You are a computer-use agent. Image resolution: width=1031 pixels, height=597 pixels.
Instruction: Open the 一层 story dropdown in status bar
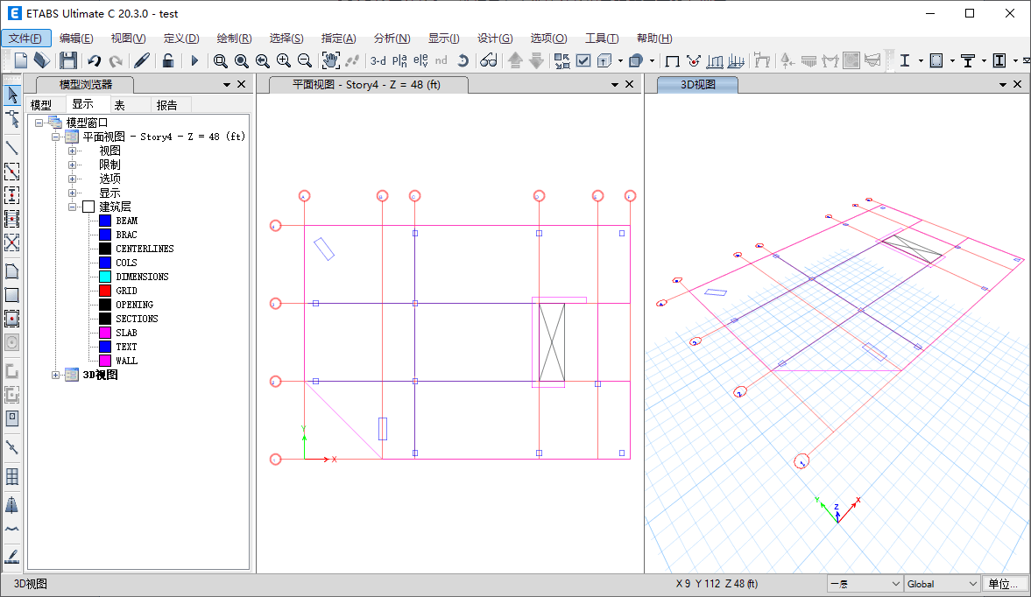point(864,584)
